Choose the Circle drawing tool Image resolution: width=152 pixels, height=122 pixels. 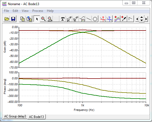pyautogui.click(x=95, y=19)
